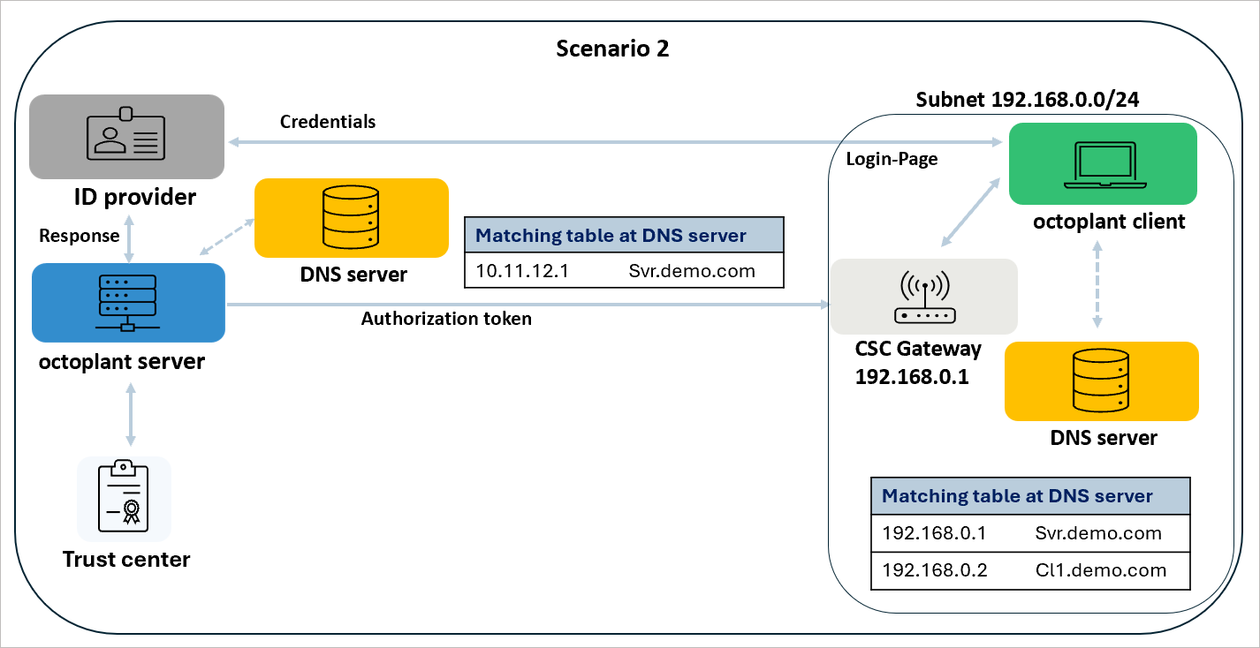Viewport: 1260px width, 648px height.
Task: Select the Svr.demo.com entry in the left table
Action: click(x=693, y=271)
